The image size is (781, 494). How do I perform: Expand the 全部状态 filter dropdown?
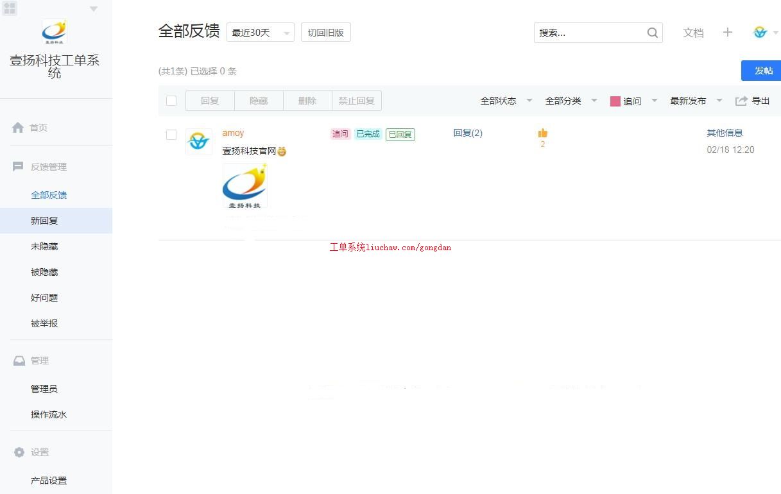506,101
